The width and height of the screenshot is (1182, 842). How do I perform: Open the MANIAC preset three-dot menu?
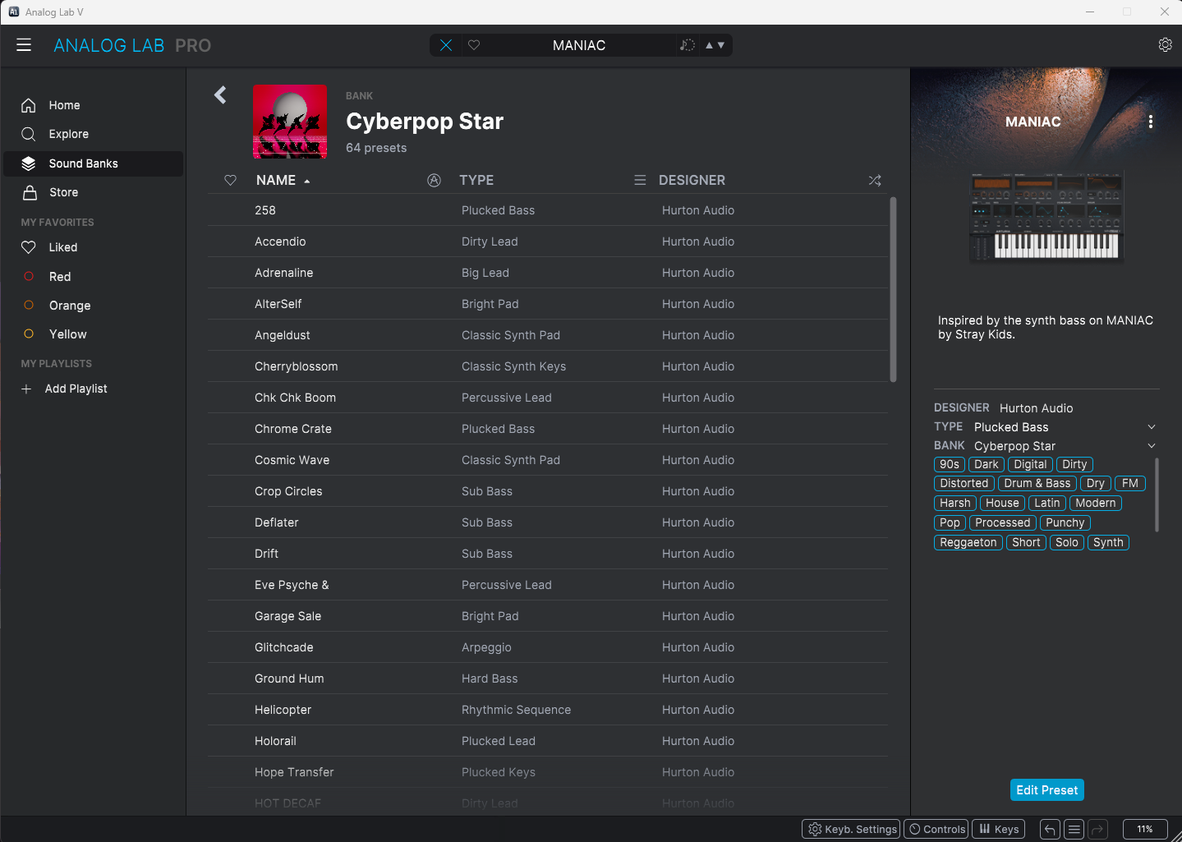(1151, 122)
